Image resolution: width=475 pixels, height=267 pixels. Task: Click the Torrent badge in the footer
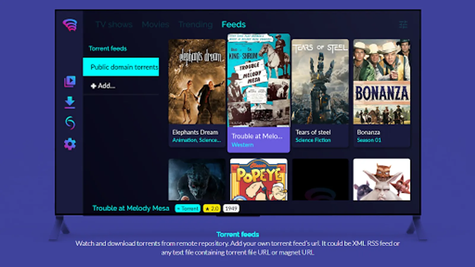(188, 209)
